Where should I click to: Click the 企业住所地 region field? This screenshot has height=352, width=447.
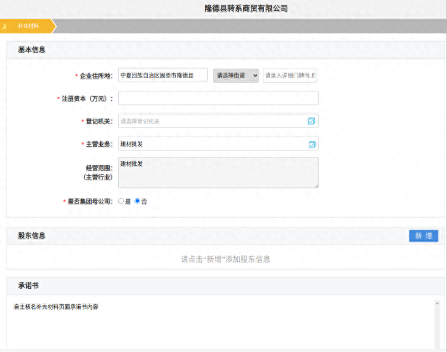click(163, 75)
